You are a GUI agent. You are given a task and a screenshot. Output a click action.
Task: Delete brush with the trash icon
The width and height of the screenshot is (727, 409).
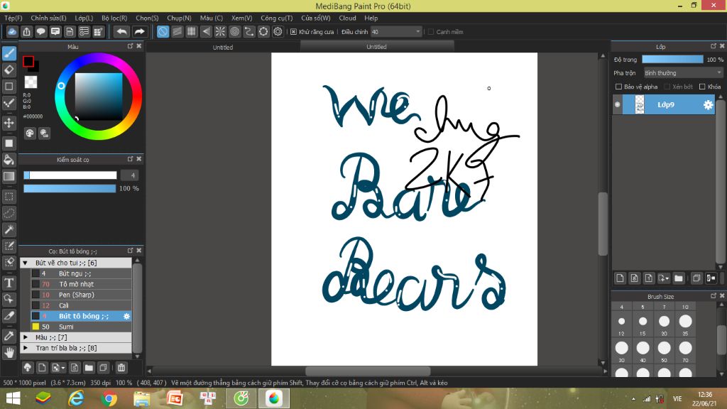[x=121, y=368]
